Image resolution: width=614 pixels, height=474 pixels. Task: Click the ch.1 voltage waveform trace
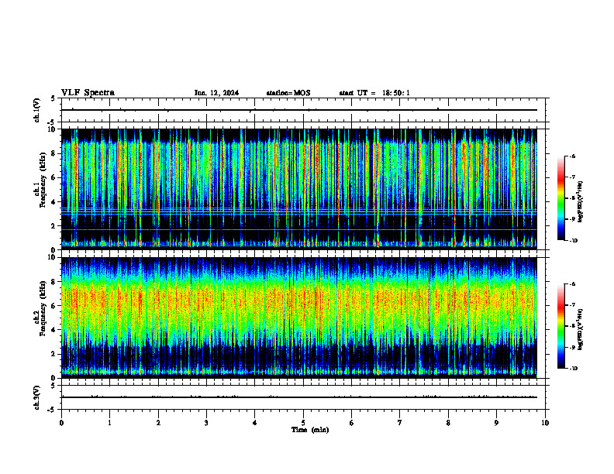tap(299, 110)
